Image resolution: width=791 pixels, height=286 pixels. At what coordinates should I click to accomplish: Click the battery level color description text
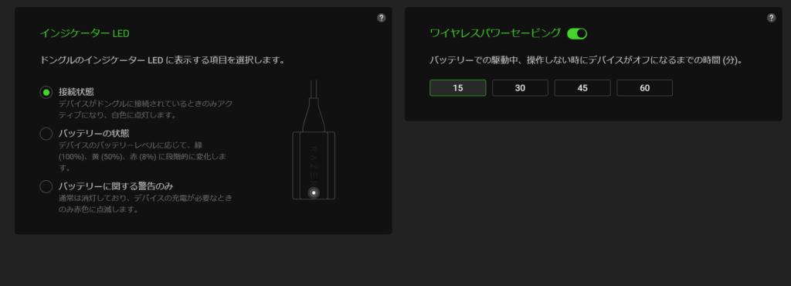coord(142,156)
